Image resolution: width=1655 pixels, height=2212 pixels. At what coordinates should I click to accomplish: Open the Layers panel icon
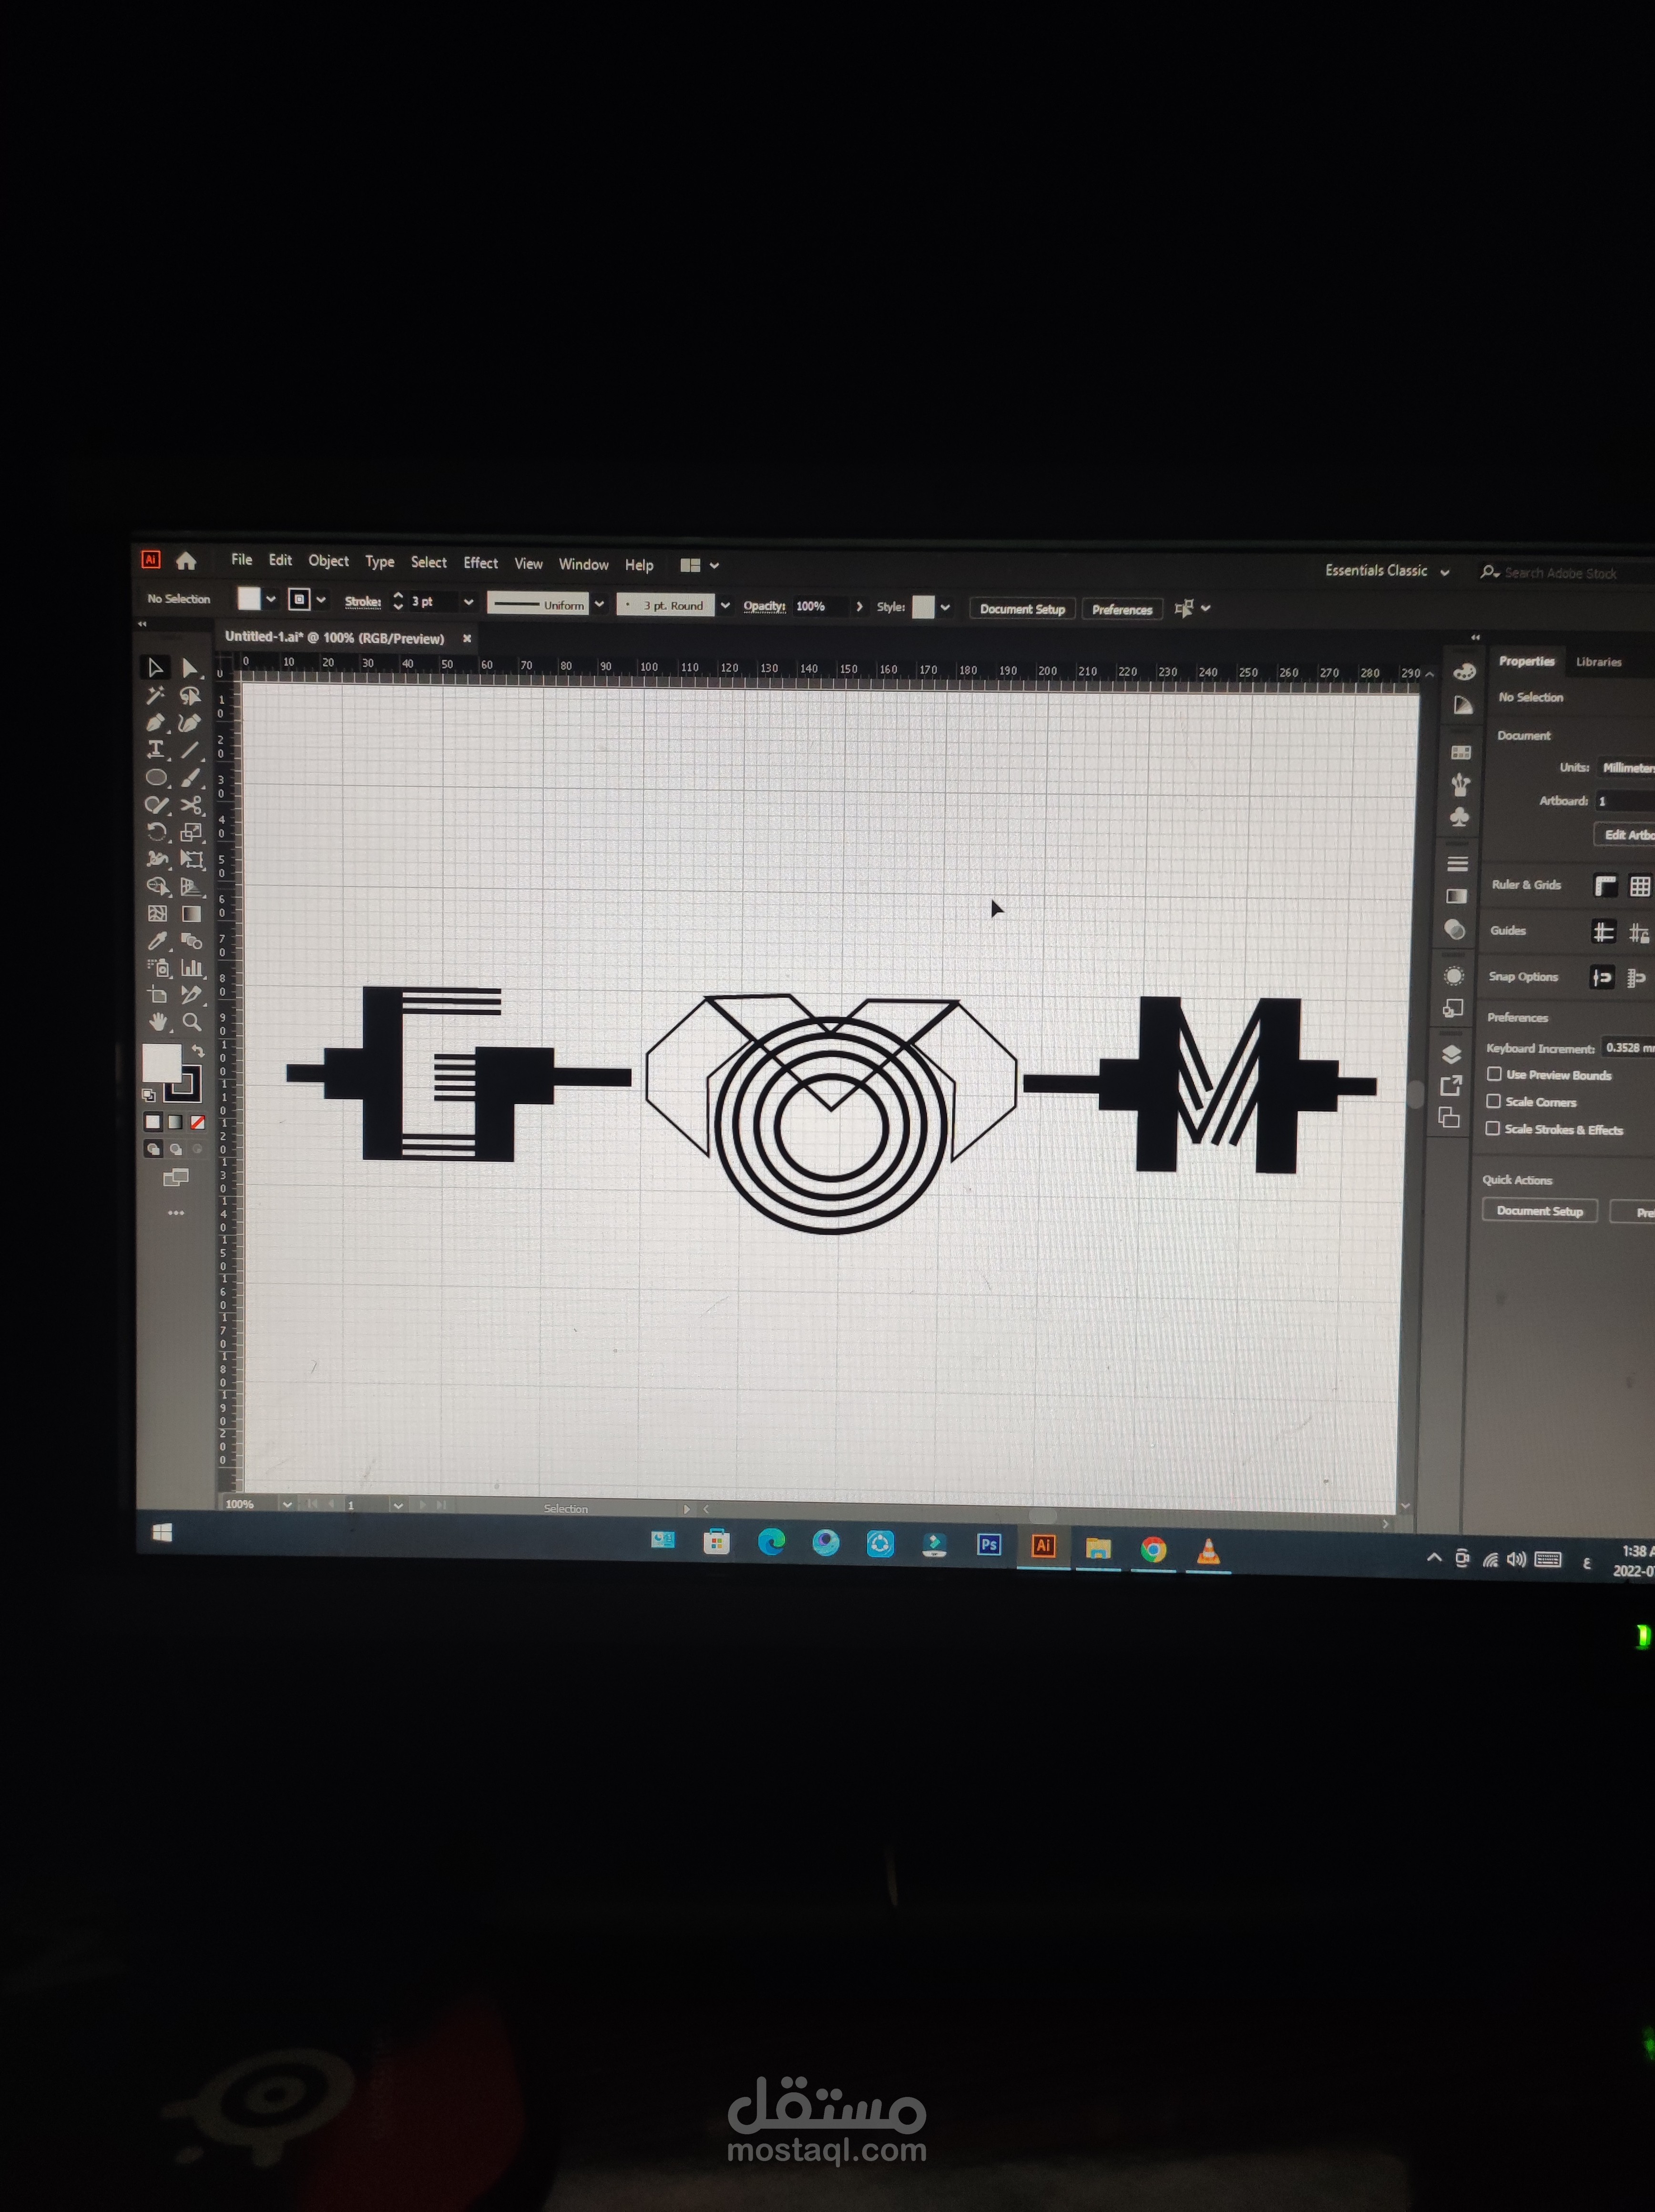pyautogui.click(x=1452, y=1054)
